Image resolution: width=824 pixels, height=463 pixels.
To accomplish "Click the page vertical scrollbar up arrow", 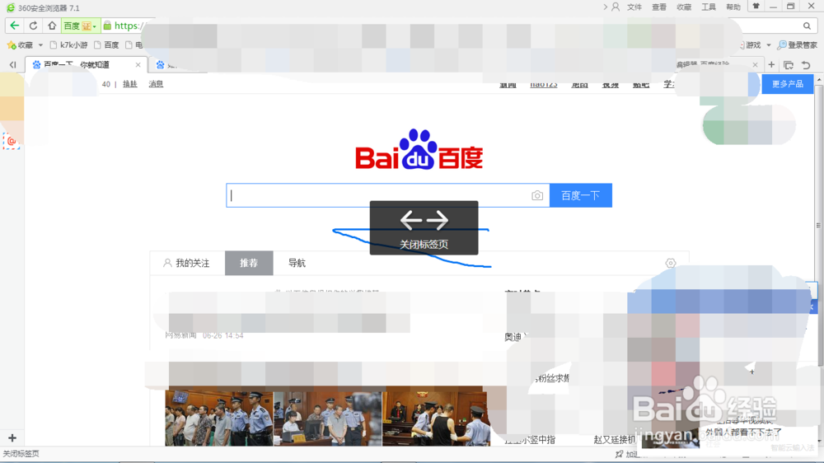I will click(819, 79).
